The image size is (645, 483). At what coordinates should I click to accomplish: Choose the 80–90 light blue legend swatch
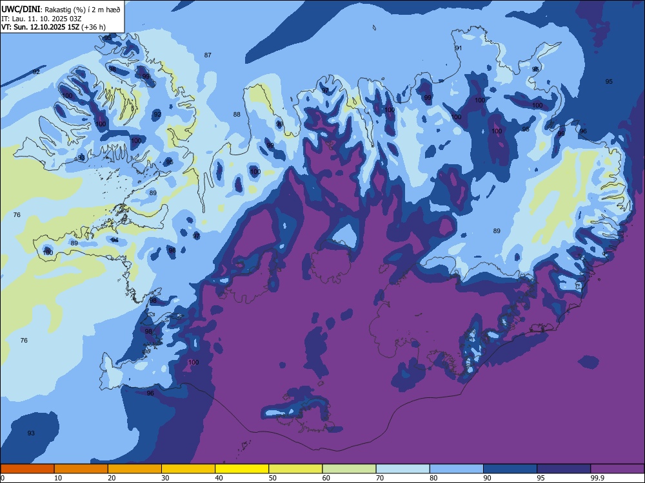457,469
